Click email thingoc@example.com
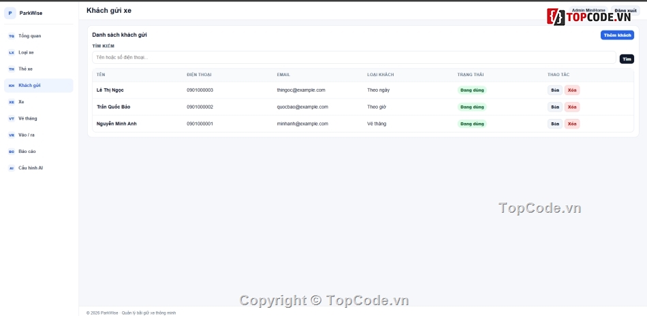This screenshot has width=647, height=316. click(x=301, y=90)
